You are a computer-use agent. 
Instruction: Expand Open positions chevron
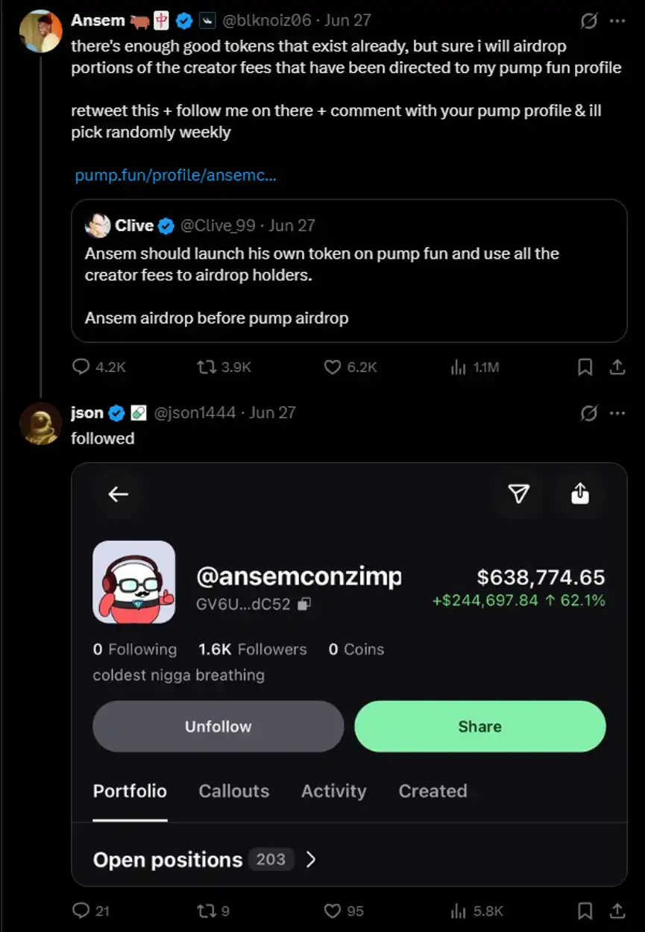click(311, 860)
